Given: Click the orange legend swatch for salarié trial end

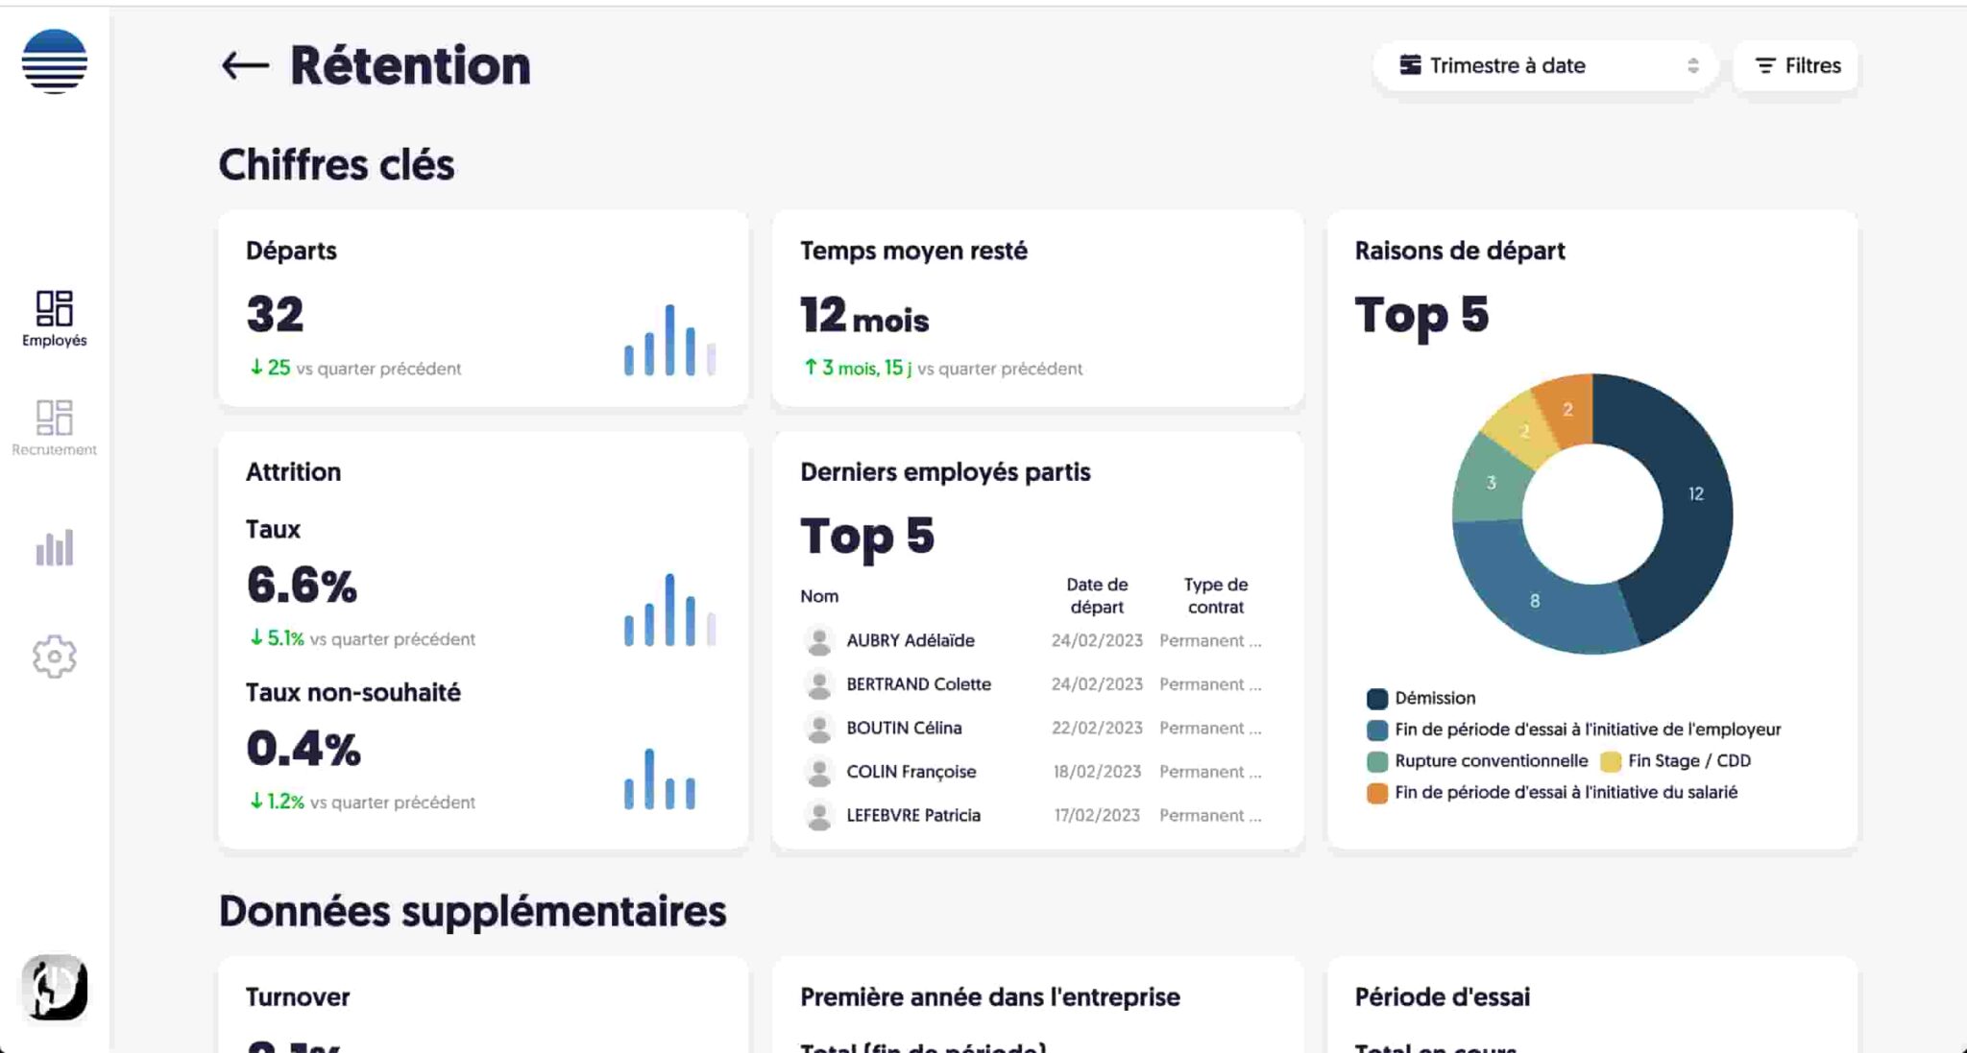Looking at the screenshot, I should coord(1377,794).
